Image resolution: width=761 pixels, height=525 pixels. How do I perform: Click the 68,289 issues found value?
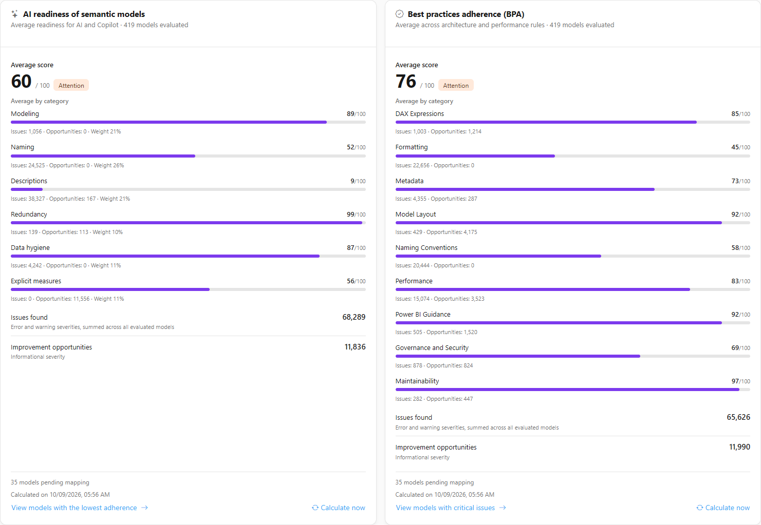click(x=354, y=317)
